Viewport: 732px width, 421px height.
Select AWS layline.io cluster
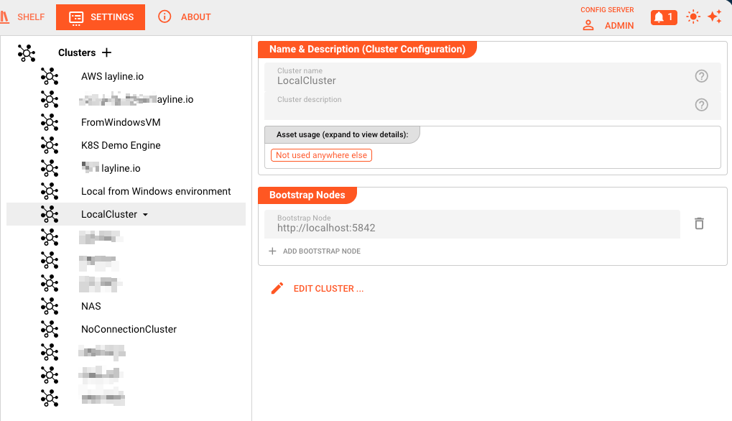pyautogui.click(x=113, y=76)
